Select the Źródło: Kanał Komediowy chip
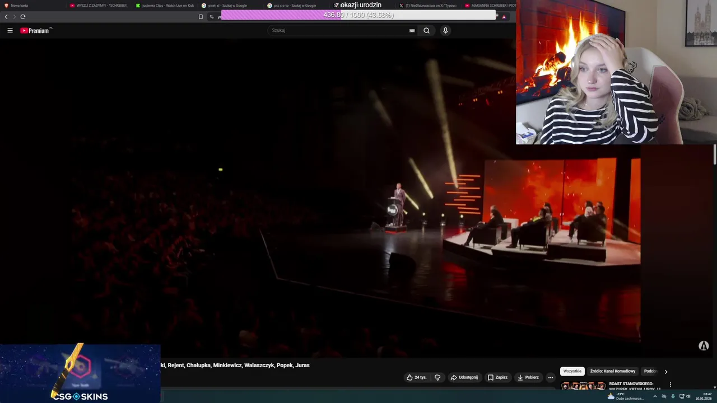 click(613, 371)
